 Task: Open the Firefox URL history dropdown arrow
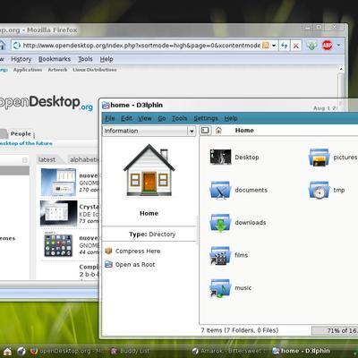[274, 46]
